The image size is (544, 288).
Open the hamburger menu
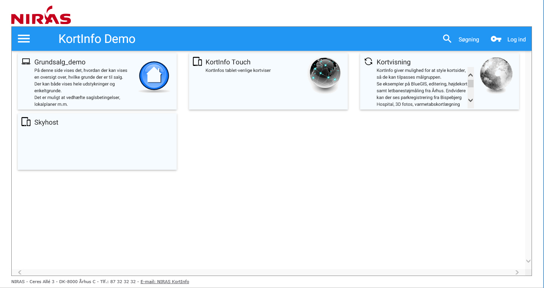pos(24,39)
